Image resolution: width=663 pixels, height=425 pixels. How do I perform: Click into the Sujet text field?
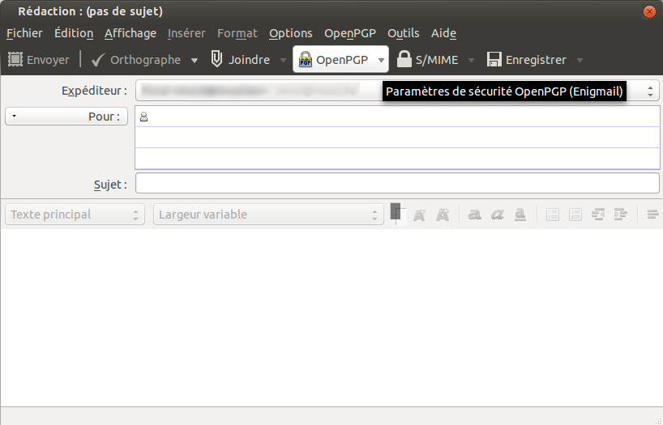point(397,184)
